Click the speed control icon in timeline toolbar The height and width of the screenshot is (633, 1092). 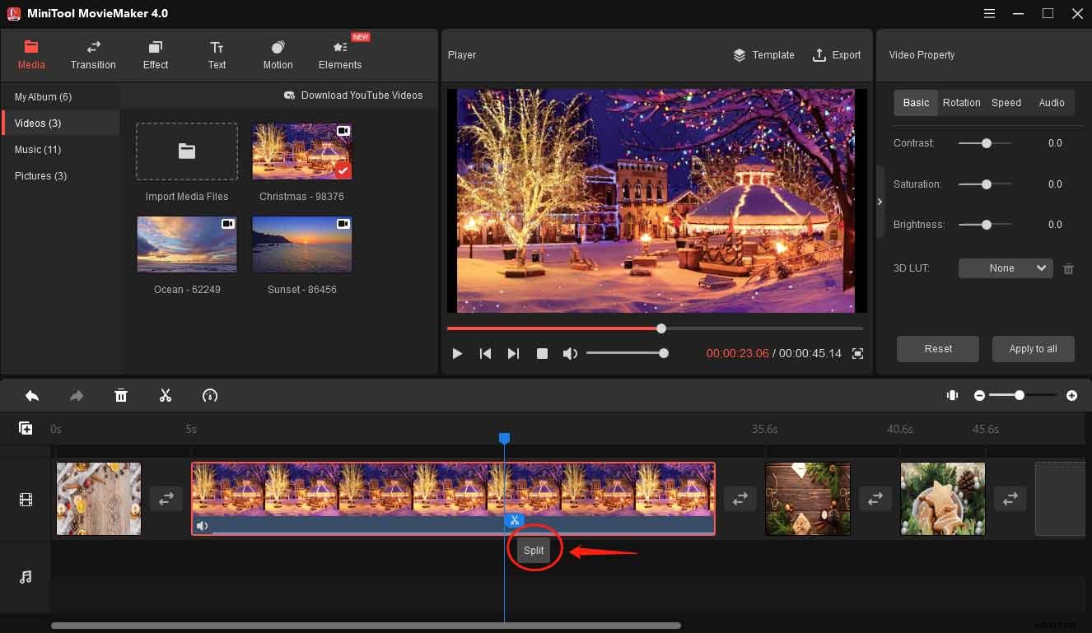point(210,395)
